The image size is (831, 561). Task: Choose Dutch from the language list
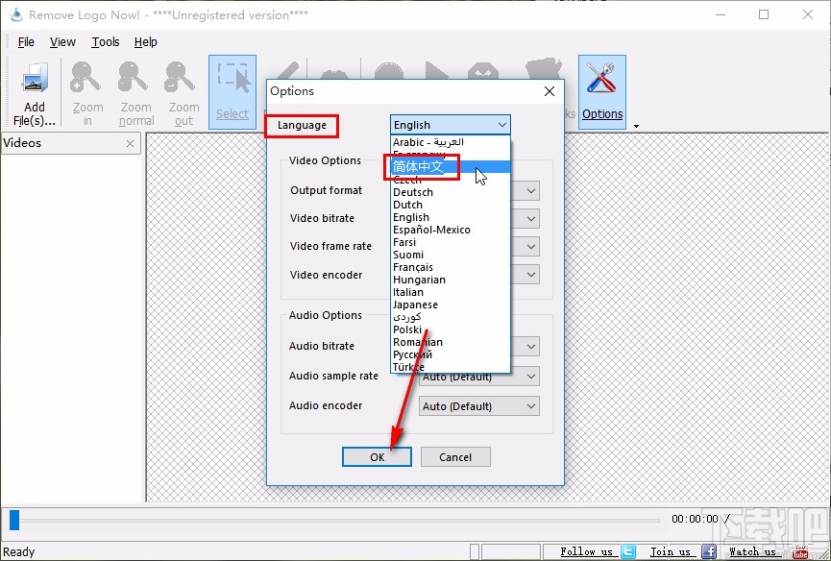(451, 205)
